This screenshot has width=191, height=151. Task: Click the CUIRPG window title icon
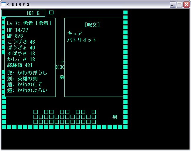pyautogui.click(x=4, y=4)
